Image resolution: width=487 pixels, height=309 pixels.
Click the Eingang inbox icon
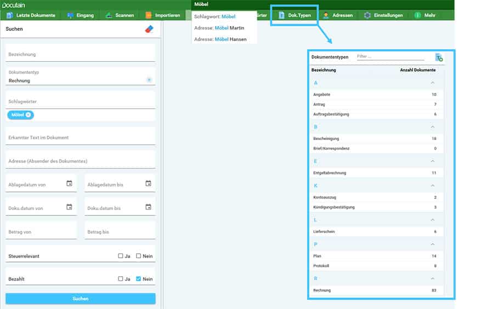click(x=71, y=15)
